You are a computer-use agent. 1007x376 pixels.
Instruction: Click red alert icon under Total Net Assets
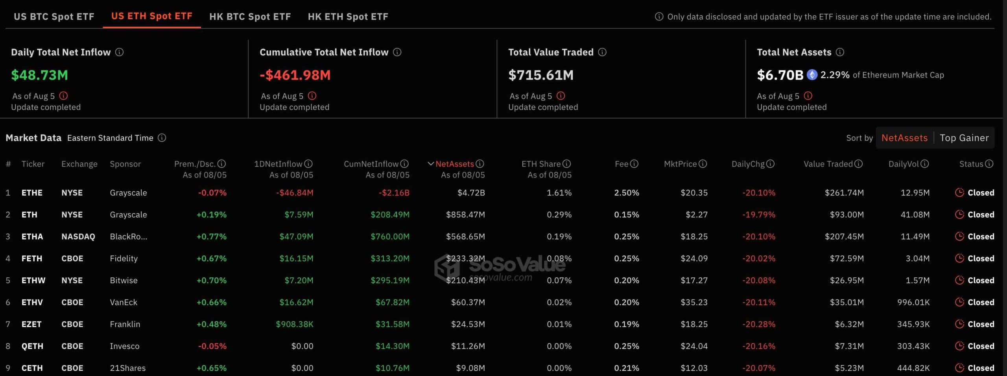(808, 96)
